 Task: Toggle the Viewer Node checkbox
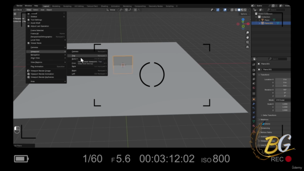coord(28,43)
